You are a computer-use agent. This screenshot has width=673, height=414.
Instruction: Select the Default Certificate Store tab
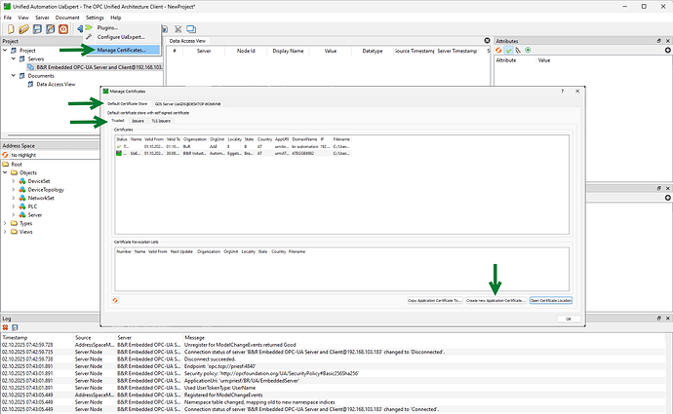[x=127, y=103]
